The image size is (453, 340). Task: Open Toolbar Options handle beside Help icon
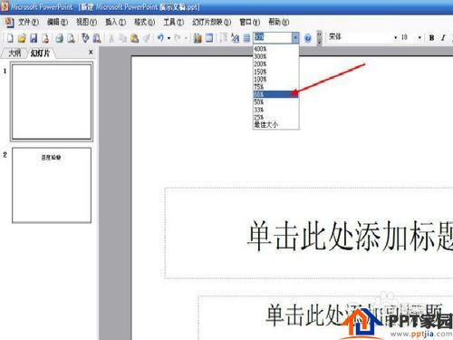[319, 38]
